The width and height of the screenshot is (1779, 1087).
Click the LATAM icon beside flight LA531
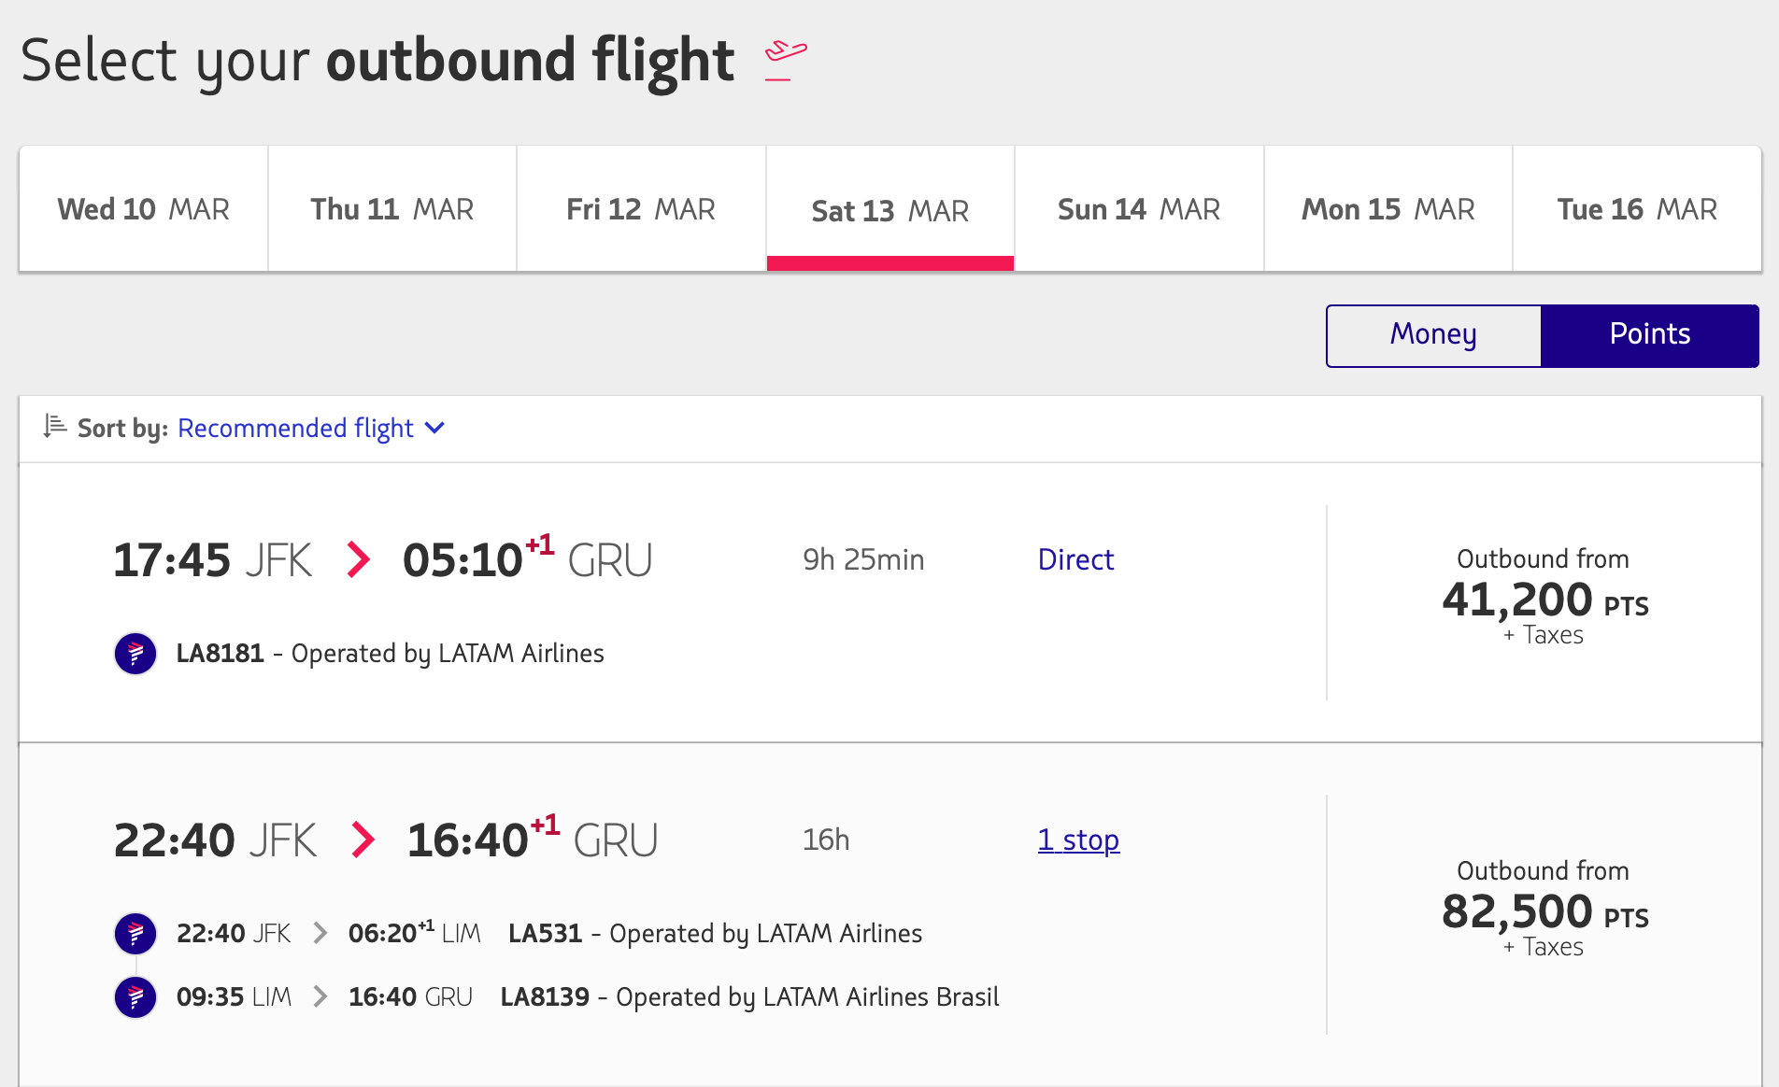135,933
